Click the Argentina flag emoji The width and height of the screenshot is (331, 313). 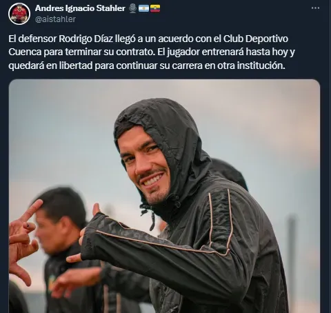pyautogui.click(x=143, y=8)
